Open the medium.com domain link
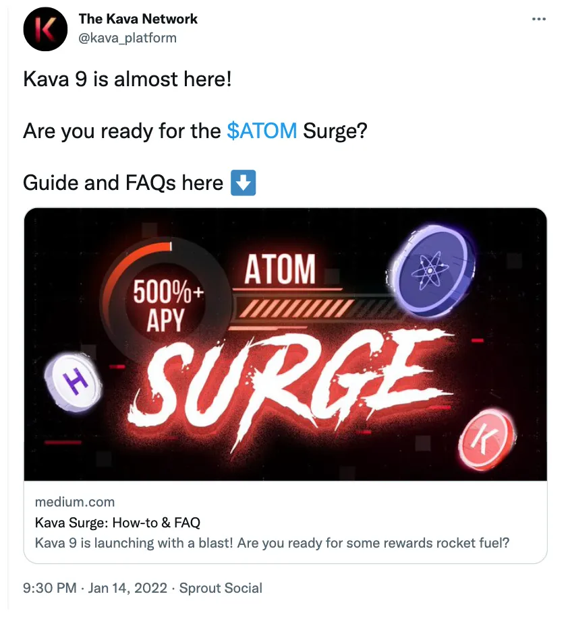The width and height of the screenshot is (568, 617). [74, 502]
